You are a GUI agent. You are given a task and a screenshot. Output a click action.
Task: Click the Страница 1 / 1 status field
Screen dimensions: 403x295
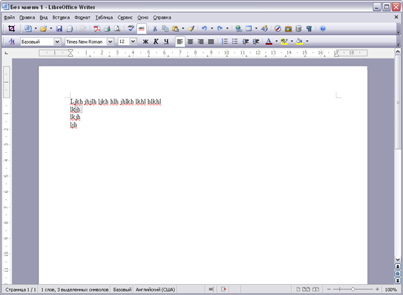[x=19, y=289]
